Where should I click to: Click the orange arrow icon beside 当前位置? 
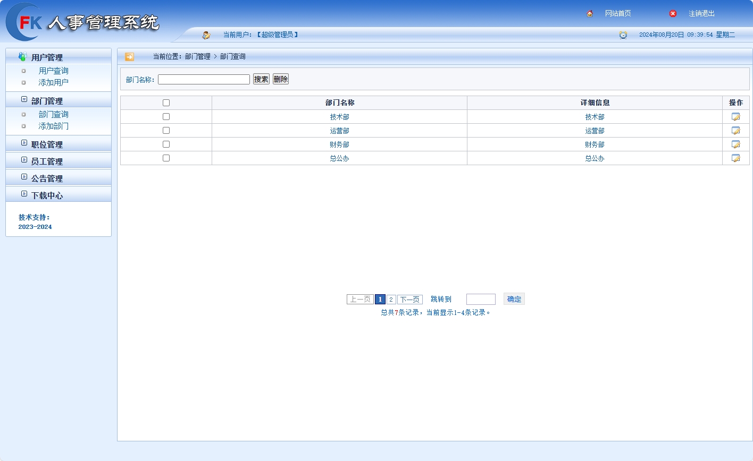point(129,57)
